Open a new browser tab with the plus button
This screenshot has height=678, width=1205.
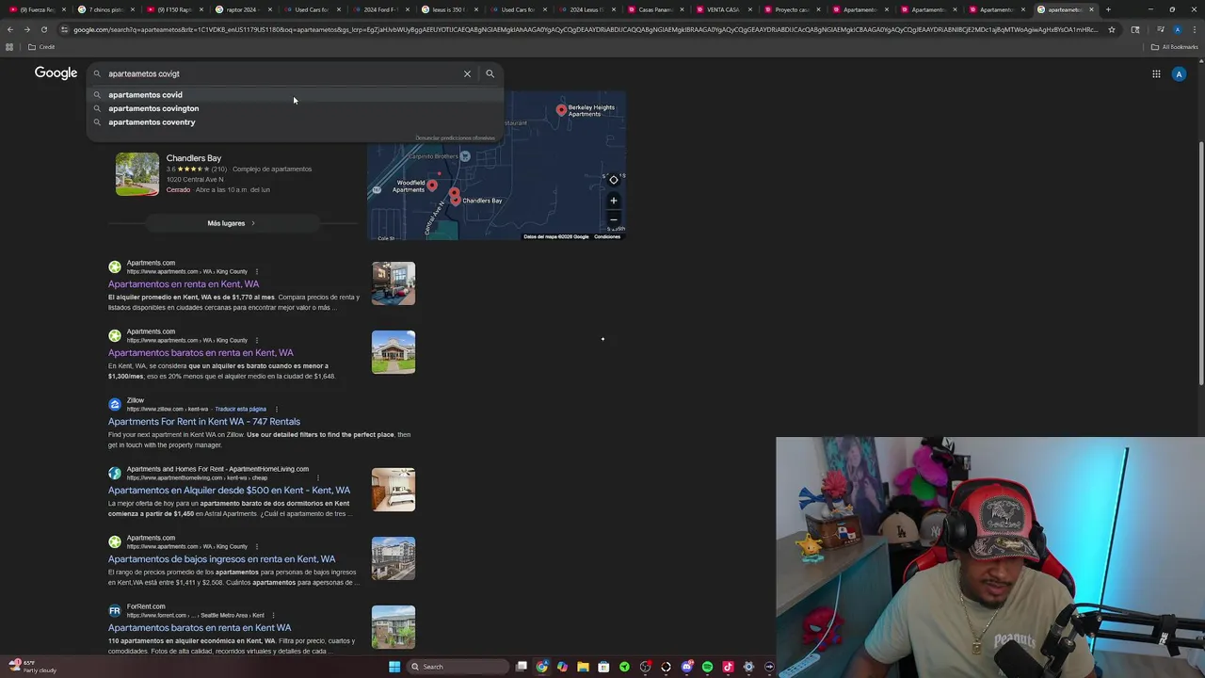click(1108, 9)
